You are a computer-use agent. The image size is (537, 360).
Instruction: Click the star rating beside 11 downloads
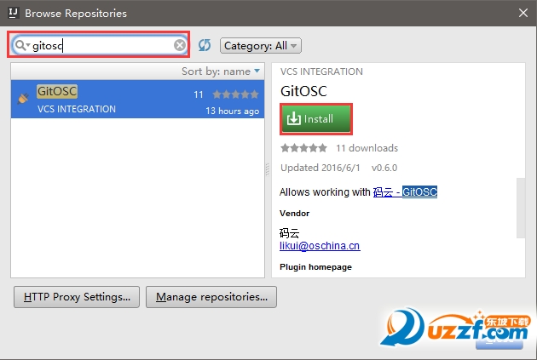coord(303,148)
